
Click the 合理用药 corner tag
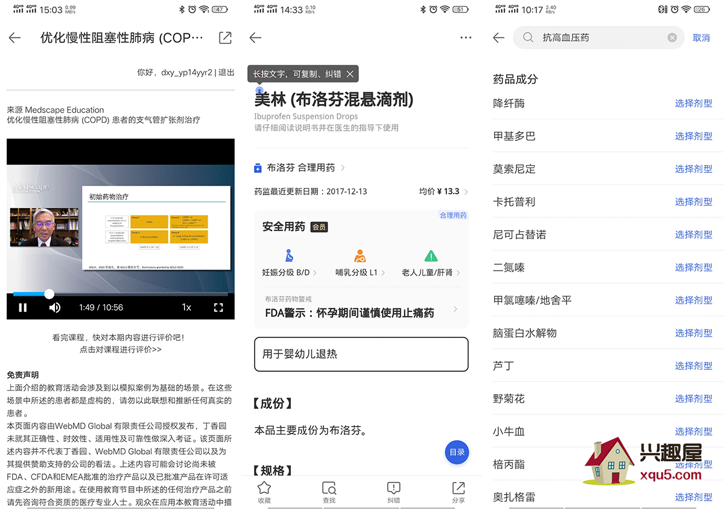[453, 215]
